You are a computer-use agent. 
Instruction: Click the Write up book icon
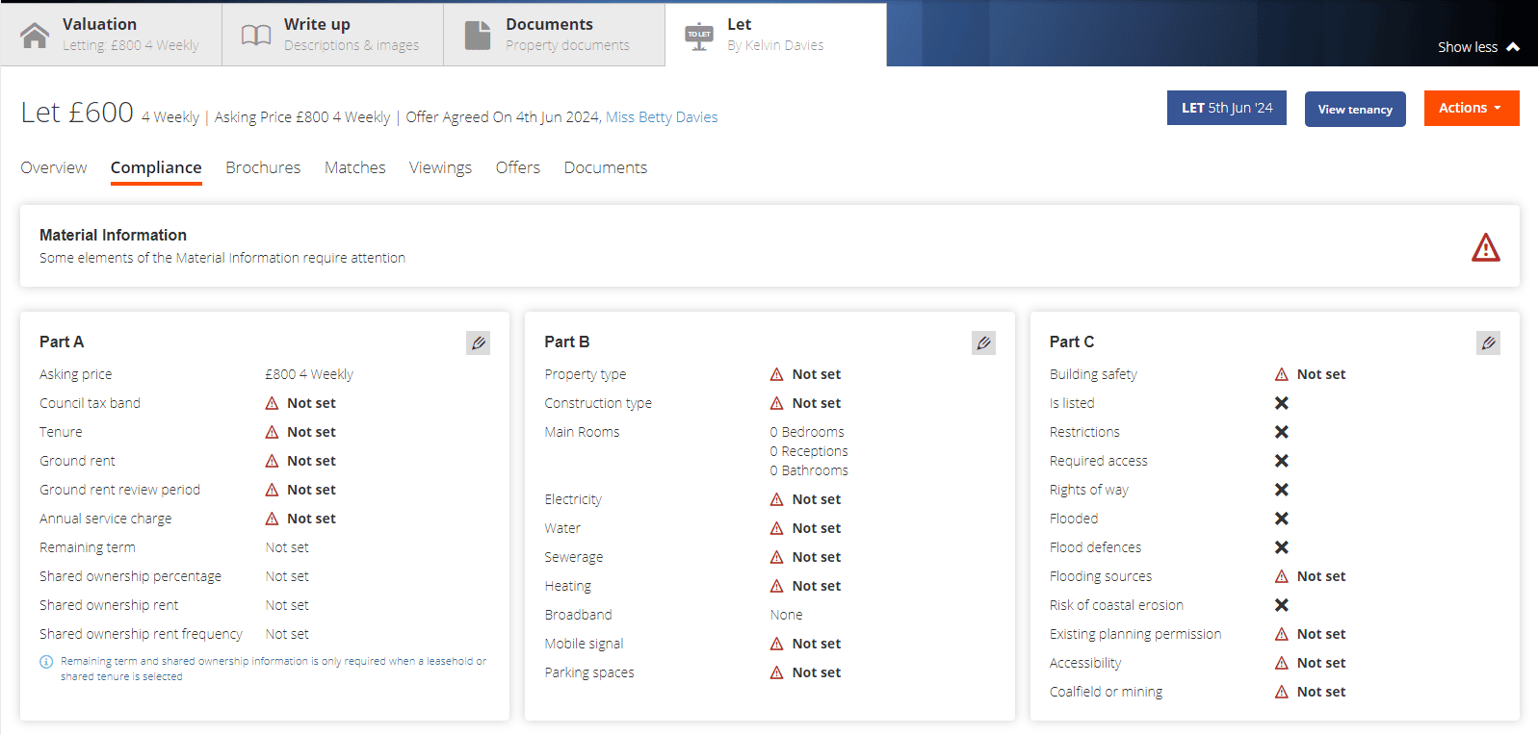point(256,35)
